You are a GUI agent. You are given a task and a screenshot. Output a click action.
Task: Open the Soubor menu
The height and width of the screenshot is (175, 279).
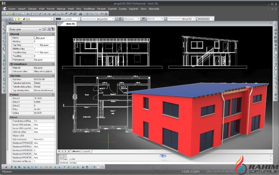point(12,9)
